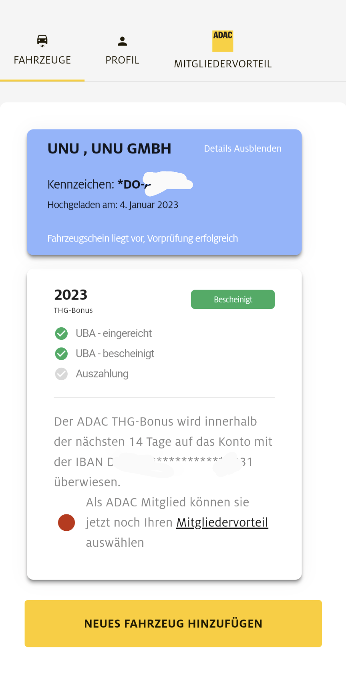Click the car icon above Fahrzeuge
346x677 pixels.
42,40
